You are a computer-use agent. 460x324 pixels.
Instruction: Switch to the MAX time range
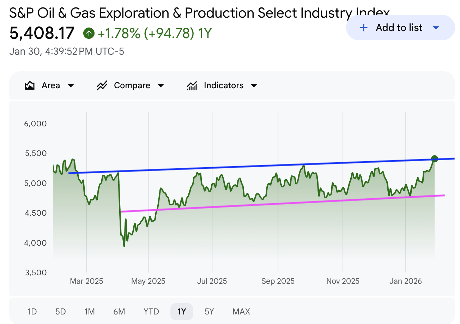tap(241, 312)
